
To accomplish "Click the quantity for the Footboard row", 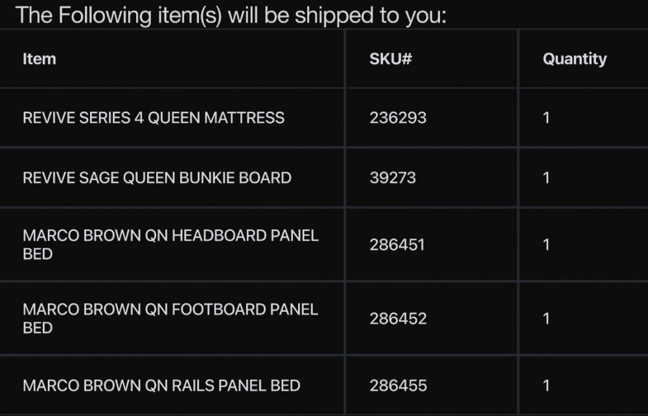I will (x=546, y=318).
